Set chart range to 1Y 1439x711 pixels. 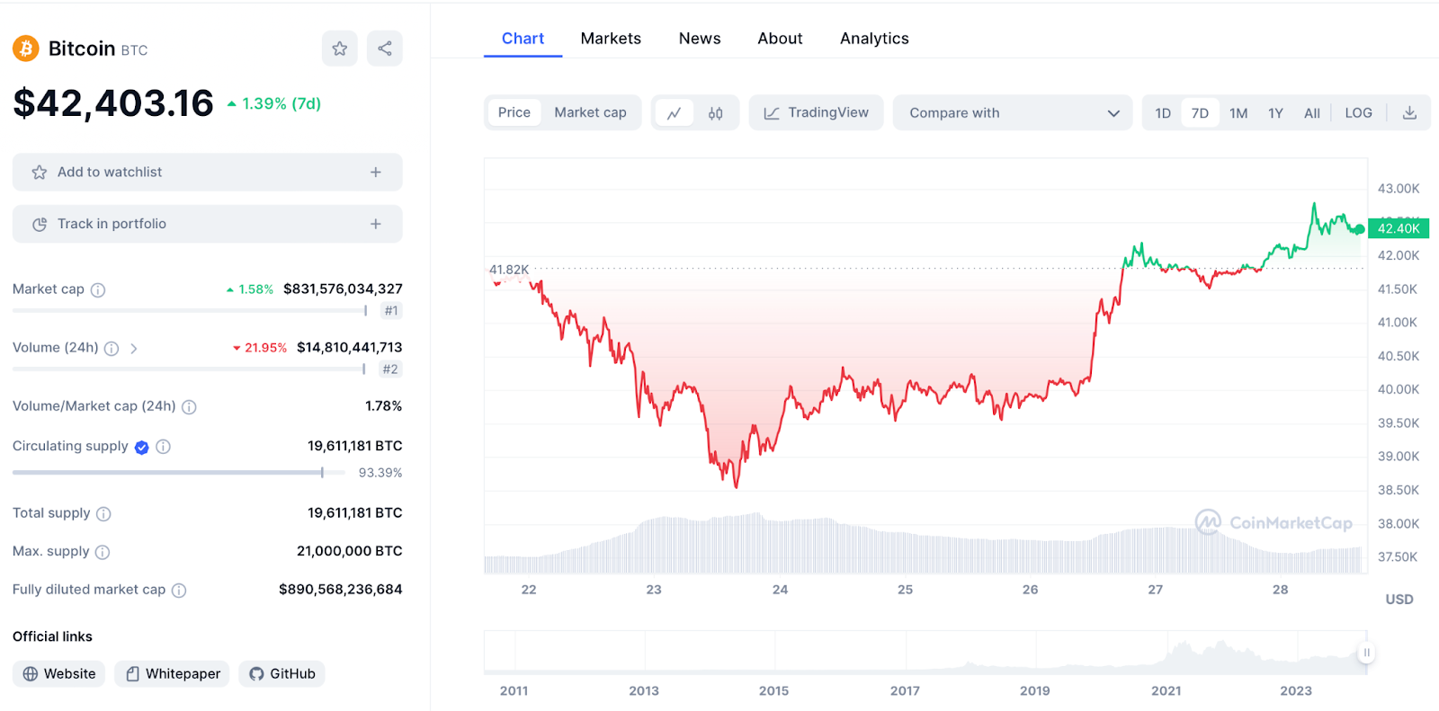(1275, 113)
